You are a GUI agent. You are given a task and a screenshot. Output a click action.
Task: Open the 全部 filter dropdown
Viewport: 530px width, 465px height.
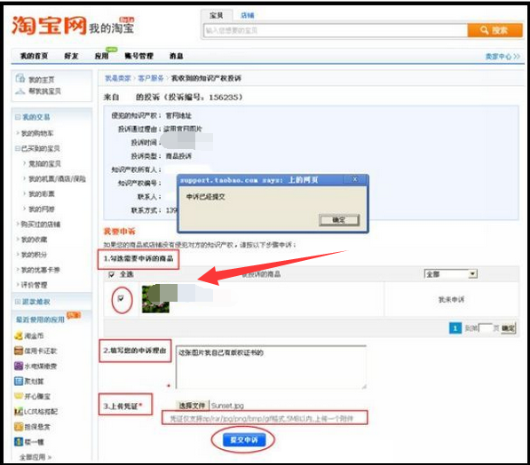point(451,274)
